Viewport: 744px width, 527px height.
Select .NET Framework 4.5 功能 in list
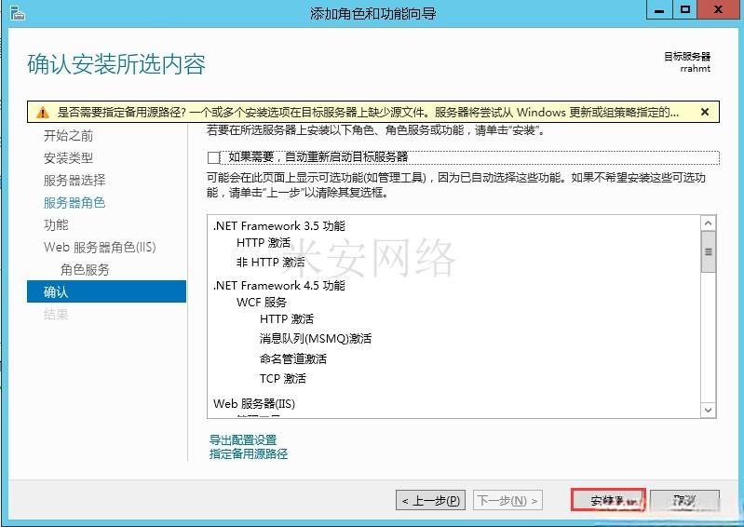click(279, 286)
